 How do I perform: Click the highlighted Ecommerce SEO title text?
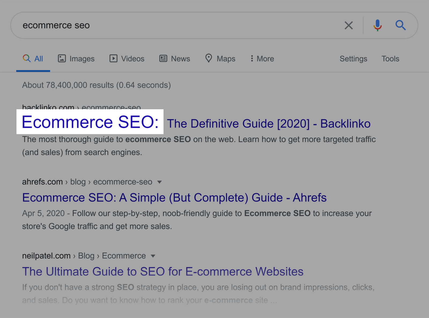tap(91, 122)
